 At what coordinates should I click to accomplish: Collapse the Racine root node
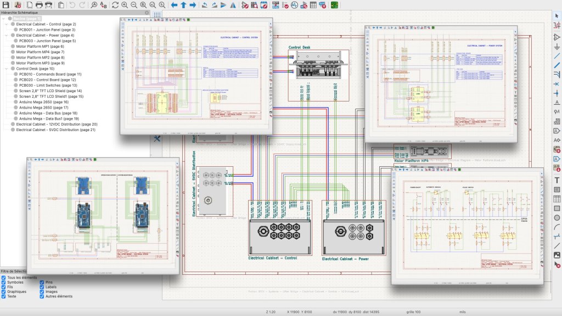coord(3,19)
